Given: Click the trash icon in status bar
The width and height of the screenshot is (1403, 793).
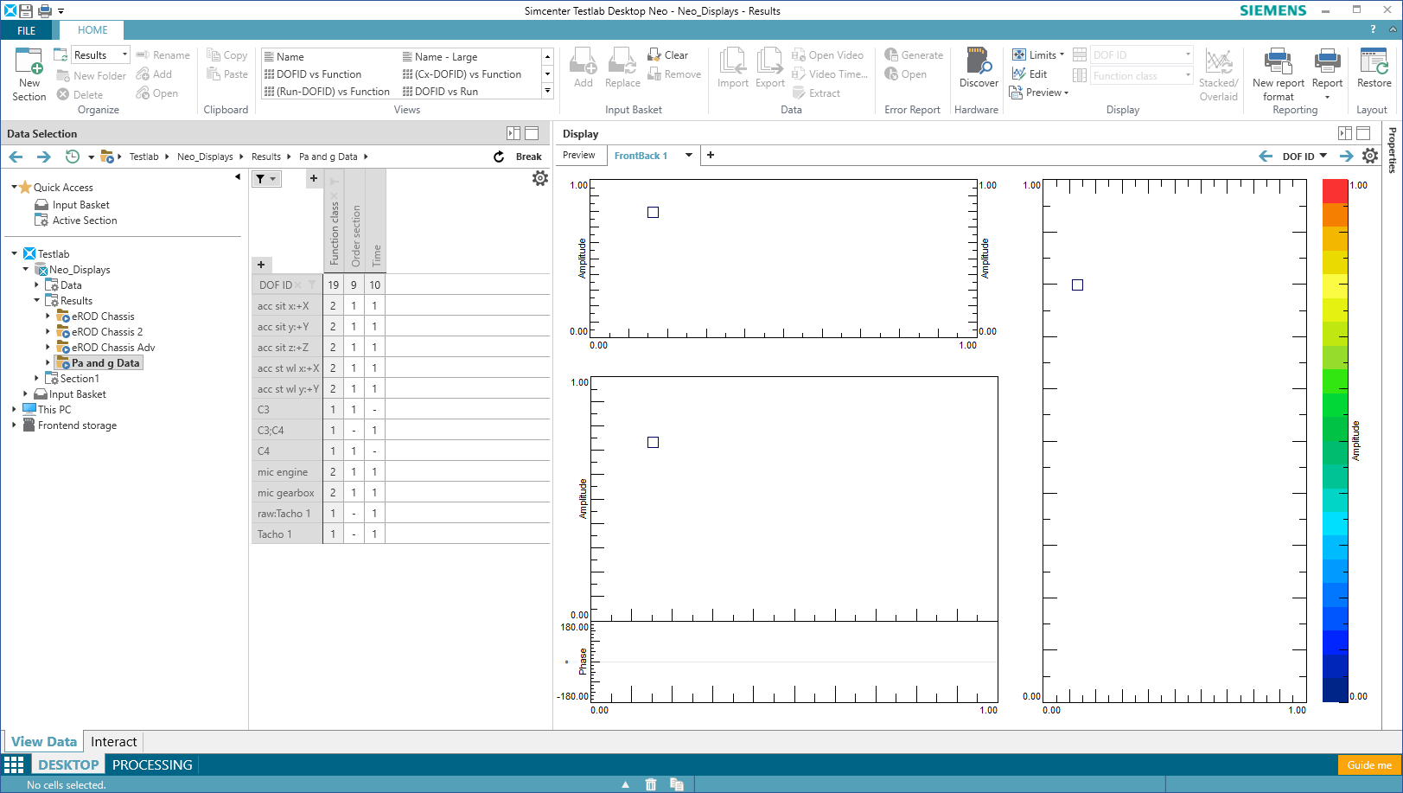Looking at the screenshot, I should tap(651, 784).
